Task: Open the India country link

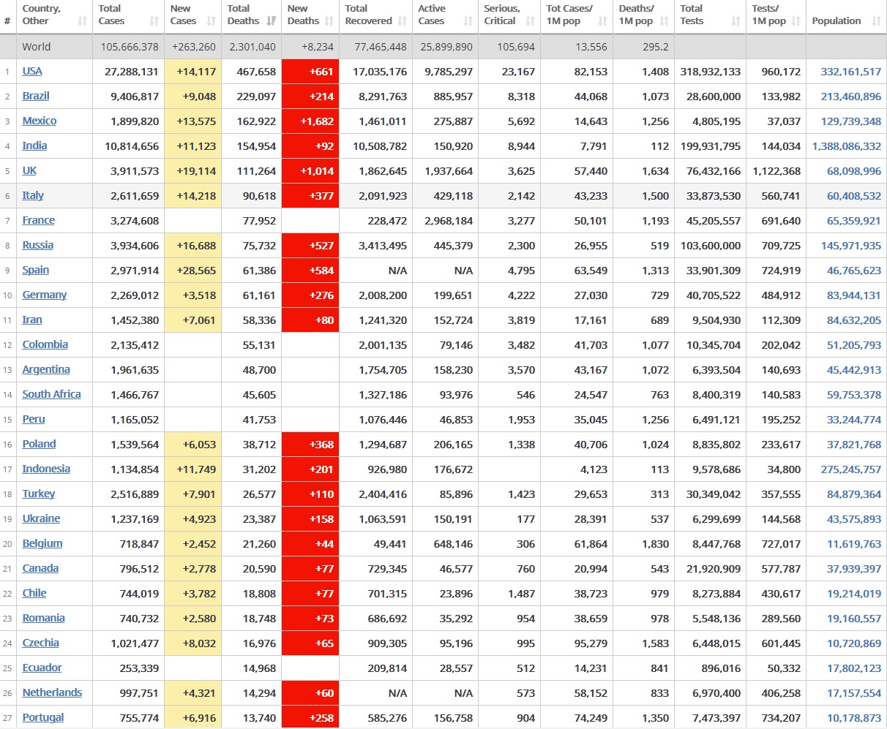Action: pyautogui.click(x=34, y=146)
